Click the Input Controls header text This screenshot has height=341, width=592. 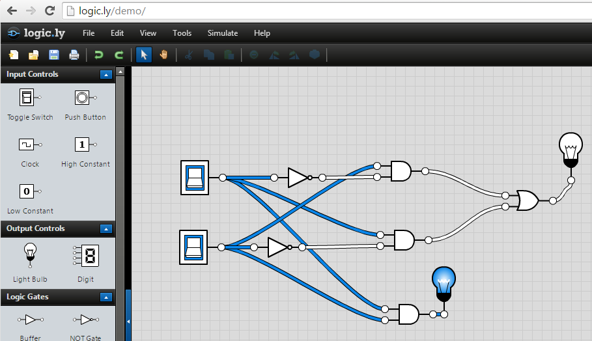[33, 74]
